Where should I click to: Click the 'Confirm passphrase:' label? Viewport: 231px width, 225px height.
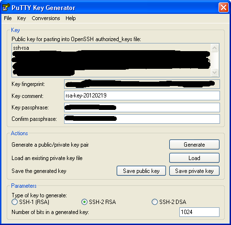(x=34, y=119)
